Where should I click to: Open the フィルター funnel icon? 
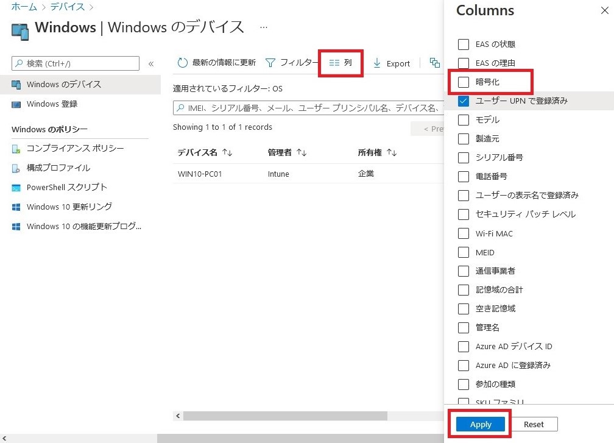[x=270, y=63]
